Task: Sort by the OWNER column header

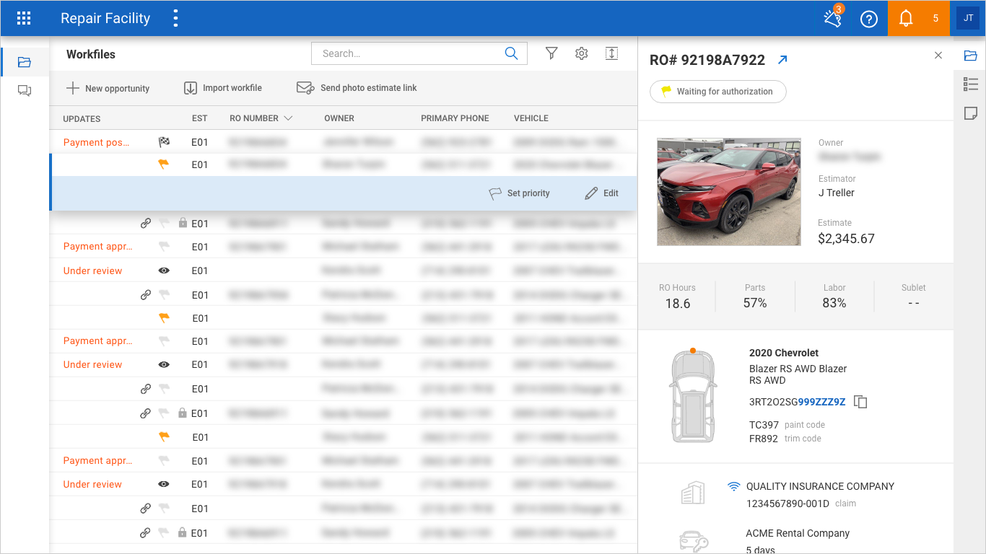Action: pos(339,118)
